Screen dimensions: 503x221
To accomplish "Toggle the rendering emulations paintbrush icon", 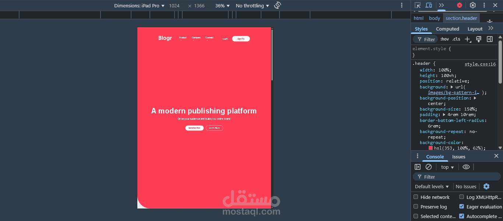I will click(x=479, y=39).
